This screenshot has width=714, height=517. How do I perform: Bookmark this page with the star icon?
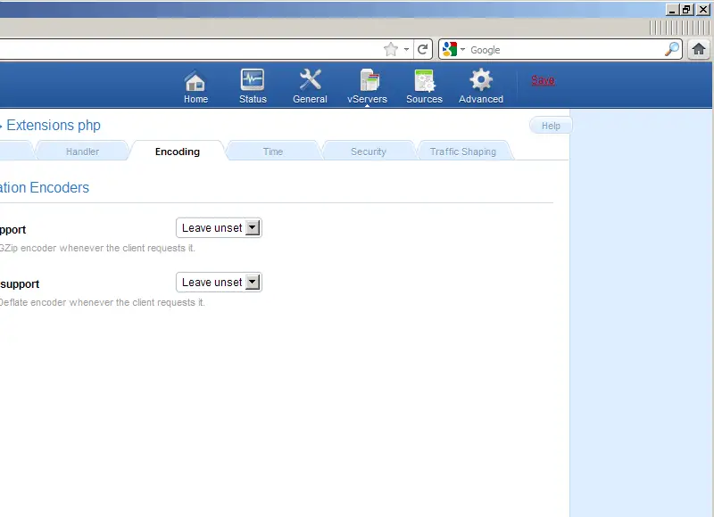pyautogui.click(x=390, y=50)
